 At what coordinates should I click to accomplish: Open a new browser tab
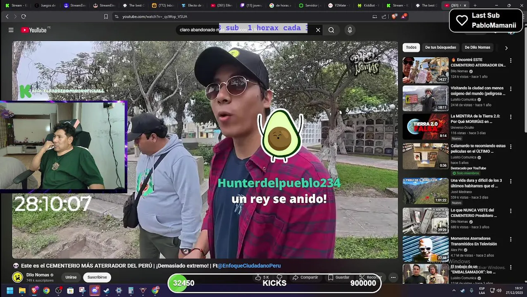(x=475, y=5)
